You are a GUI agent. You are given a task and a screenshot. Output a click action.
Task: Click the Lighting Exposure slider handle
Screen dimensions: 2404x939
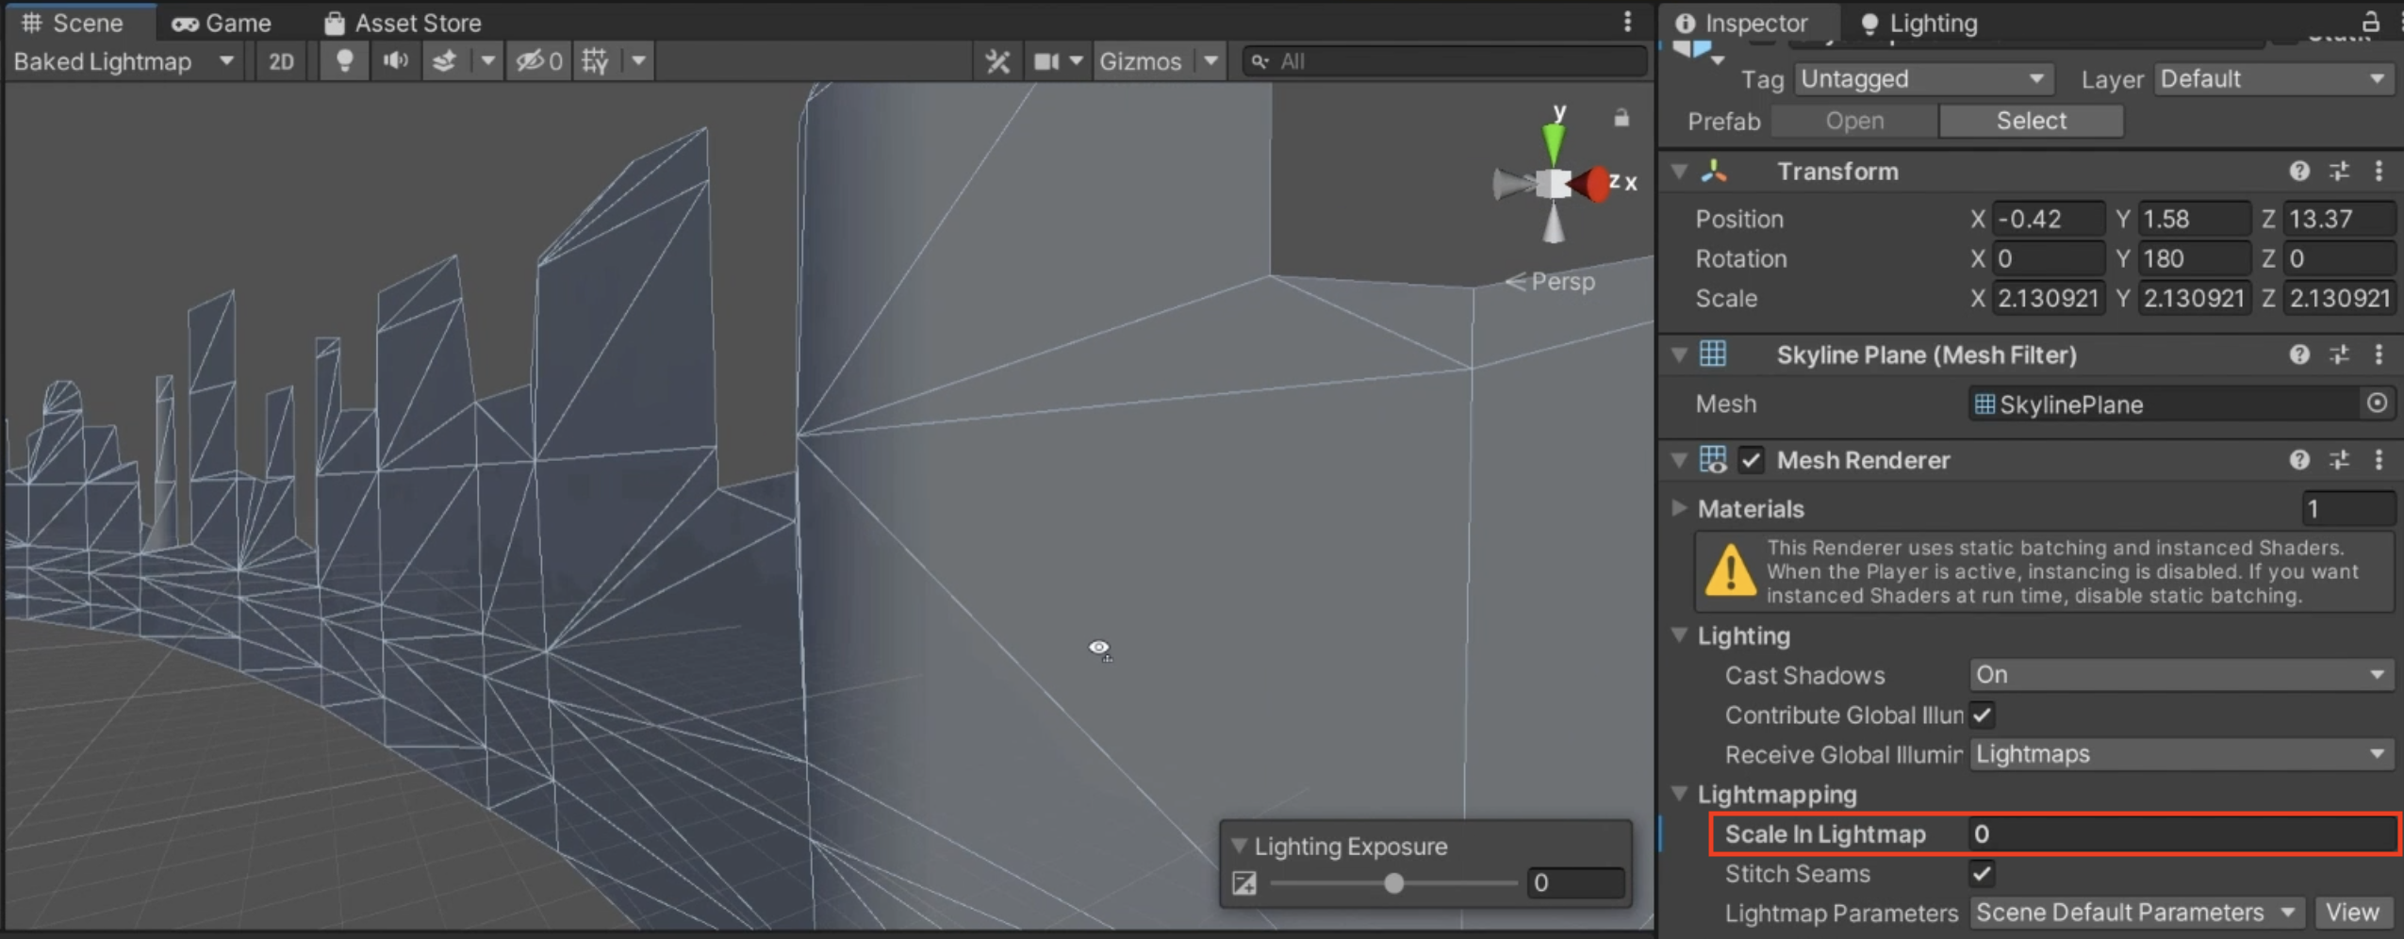[x=1393, y=883]
